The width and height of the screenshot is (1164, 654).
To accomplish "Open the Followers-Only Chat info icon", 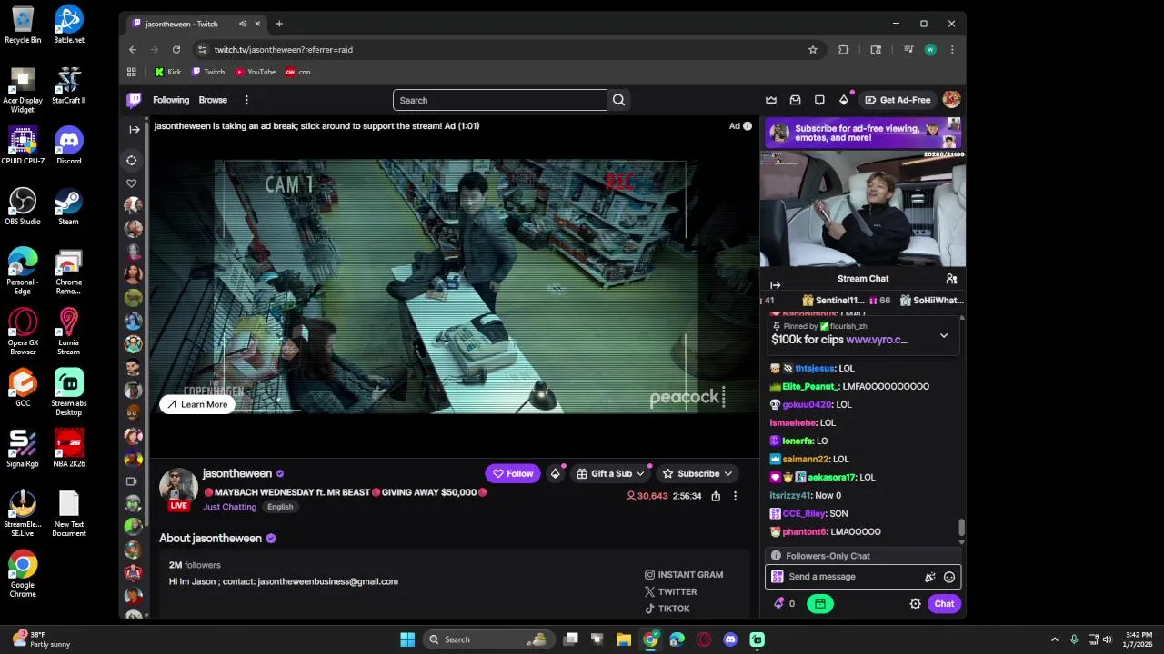I will click(x=776, y=556).
